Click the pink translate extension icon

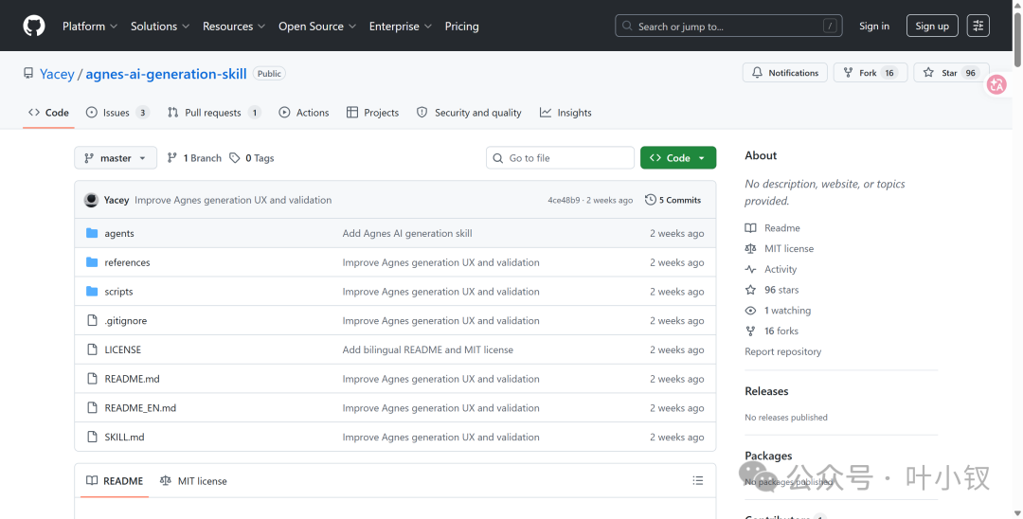(996, 84)
